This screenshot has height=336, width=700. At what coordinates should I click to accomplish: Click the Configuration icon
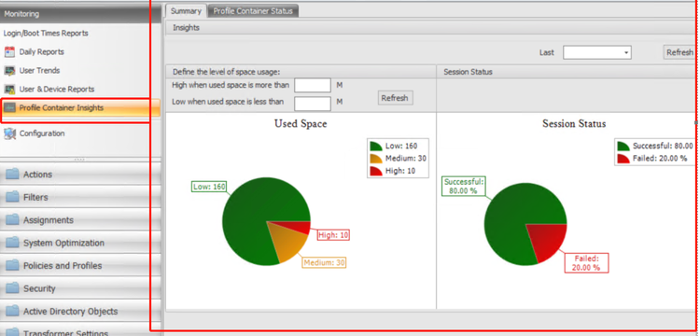click(9, 133)
